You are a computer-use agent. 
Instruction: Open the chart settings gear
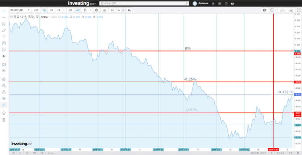[97, 10]
